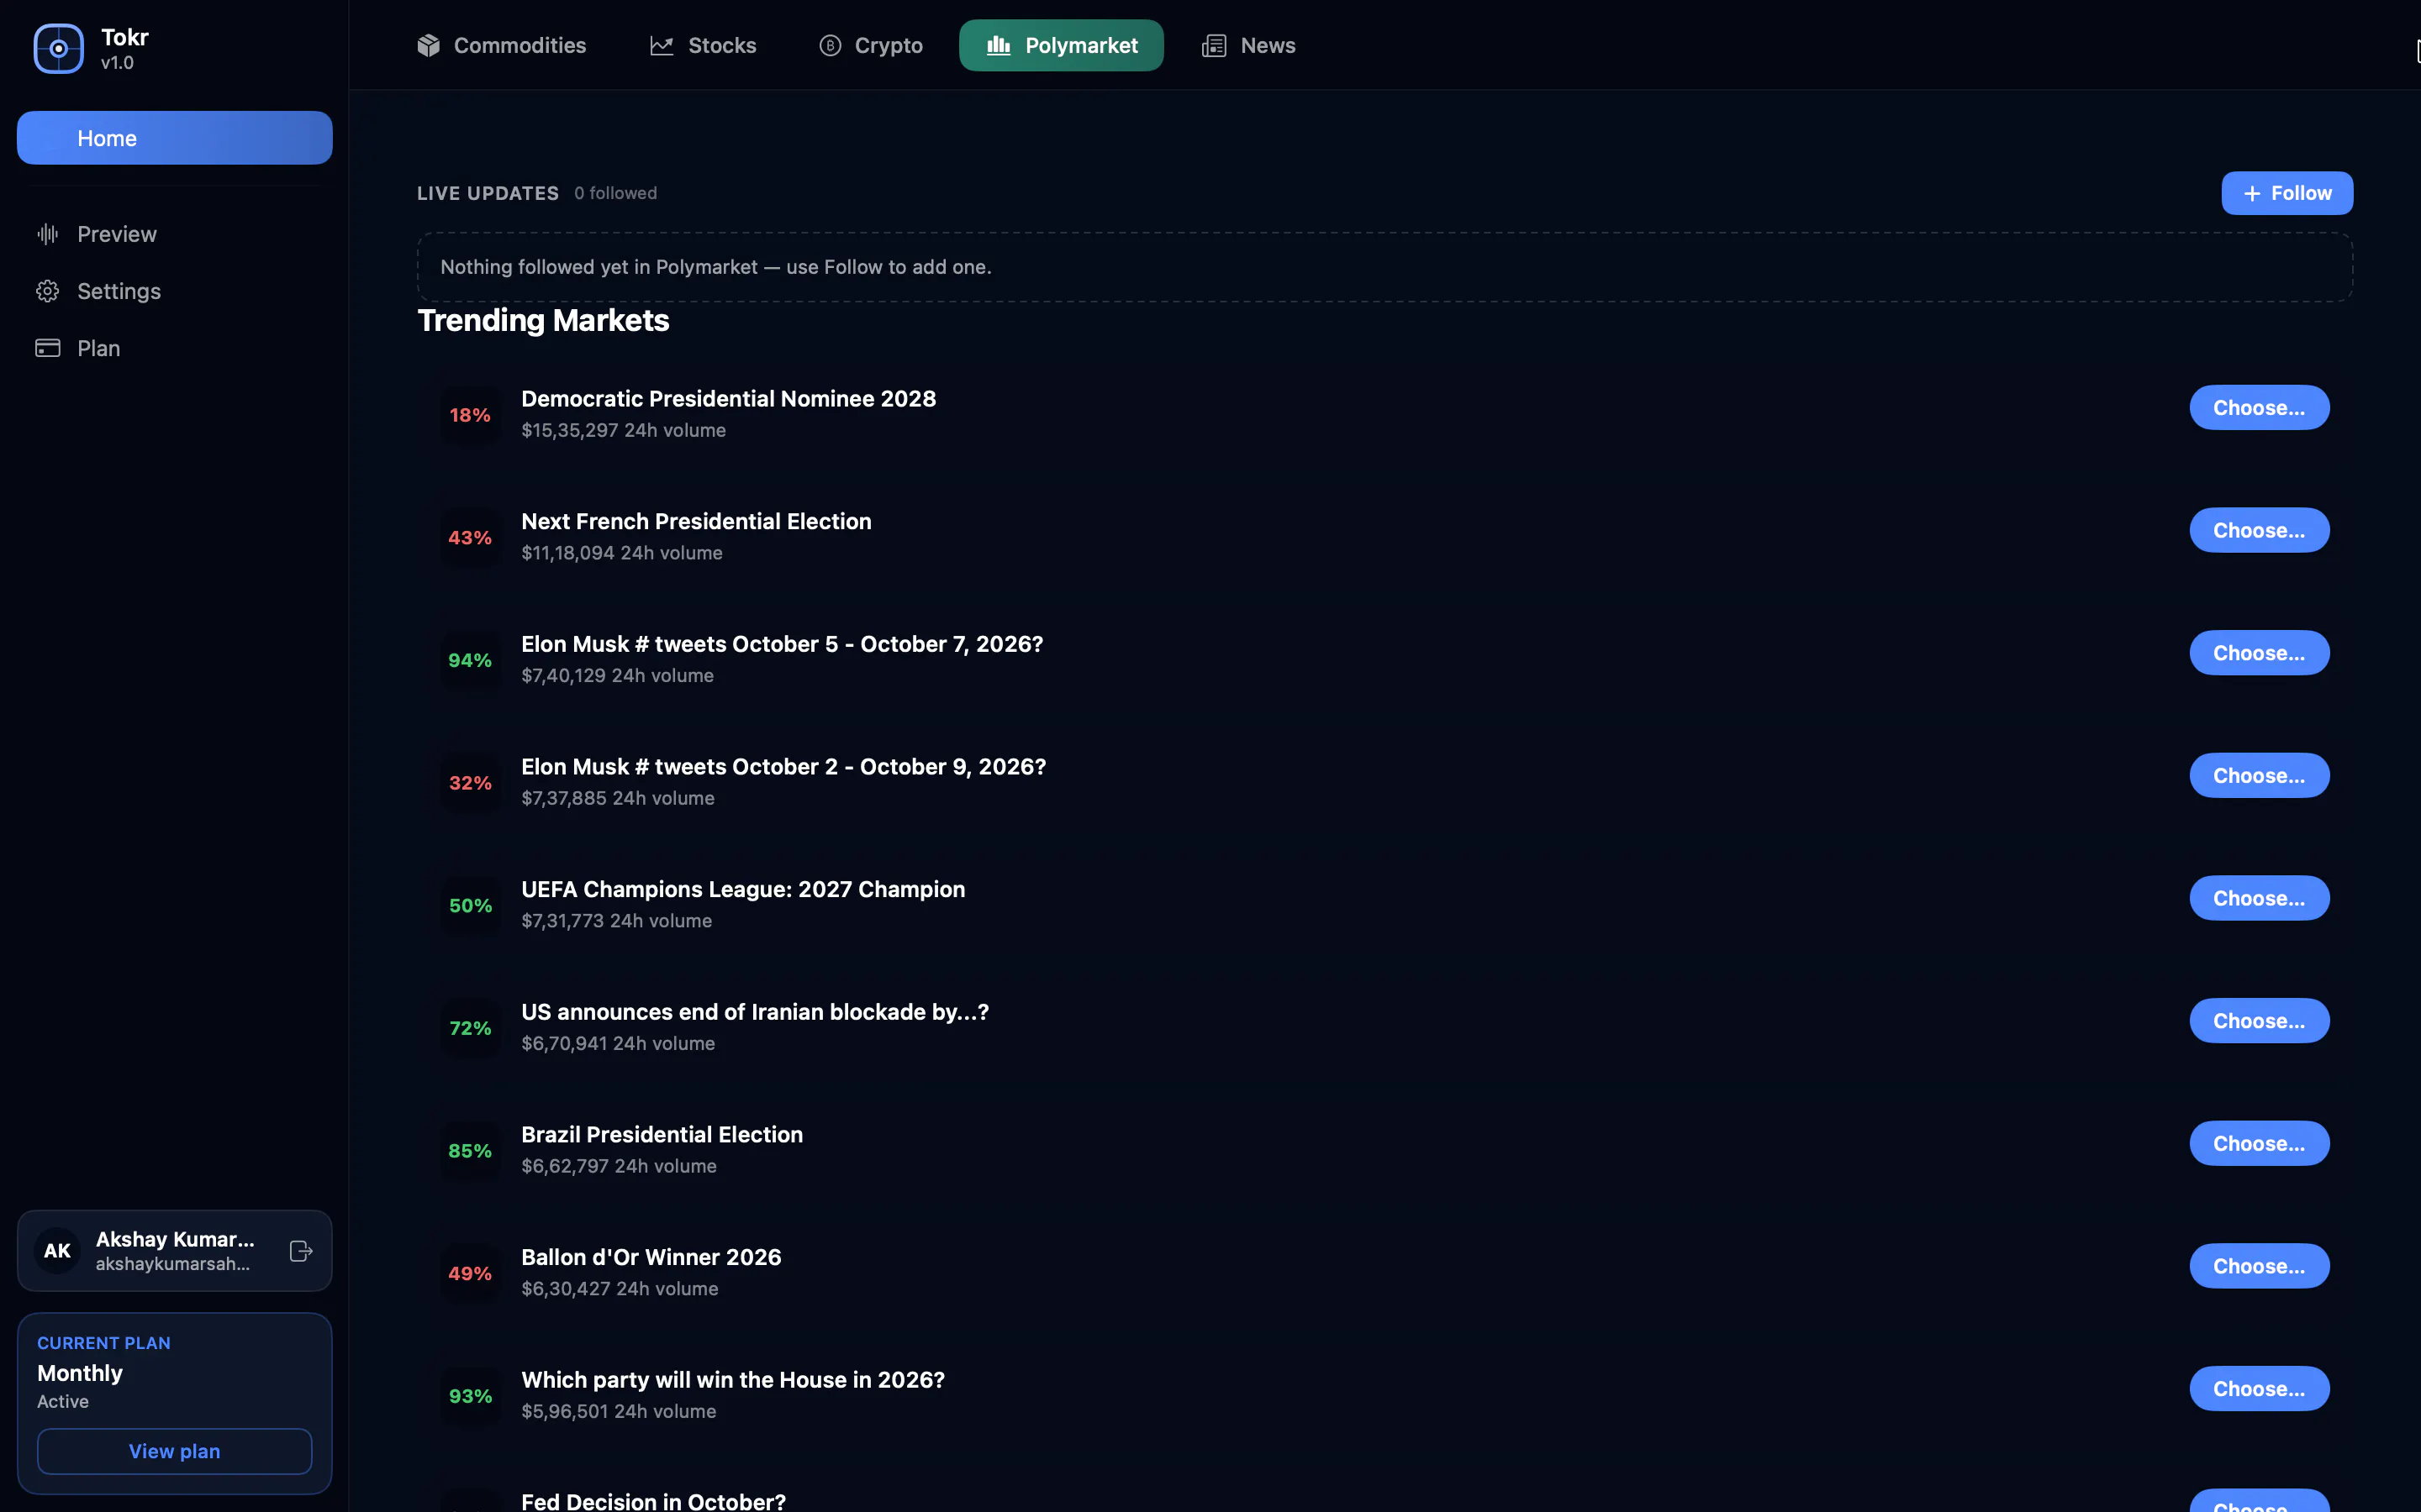
Task: Open Choose for House 2026 party market
Action: click(x=2259, y=1389)
